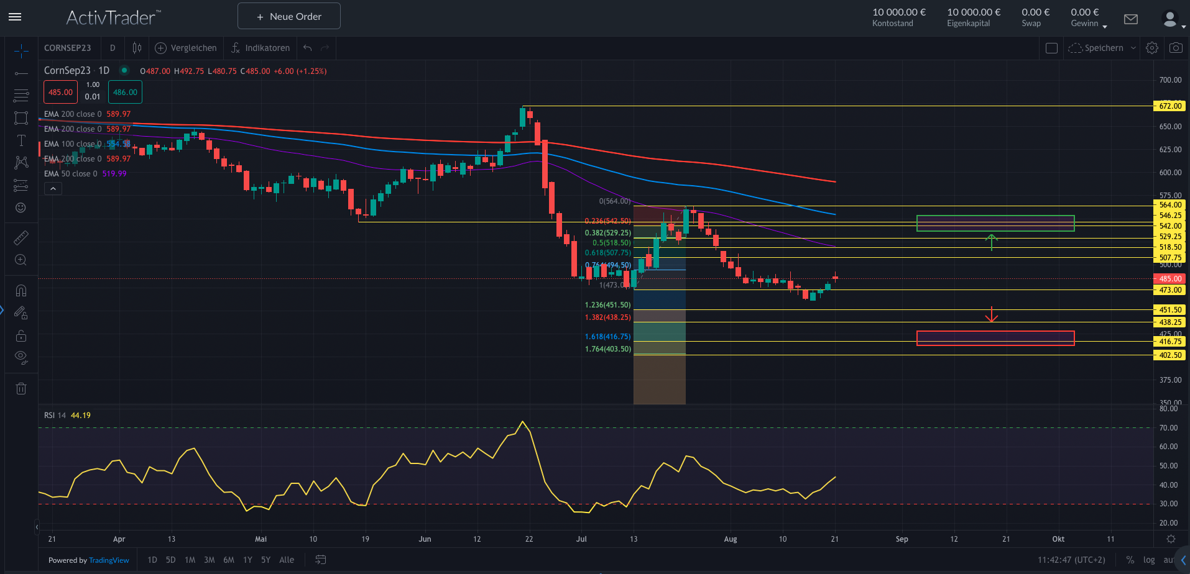Open the TradingView link
The width and height of the screenshot is (1190, 574).
109,560
